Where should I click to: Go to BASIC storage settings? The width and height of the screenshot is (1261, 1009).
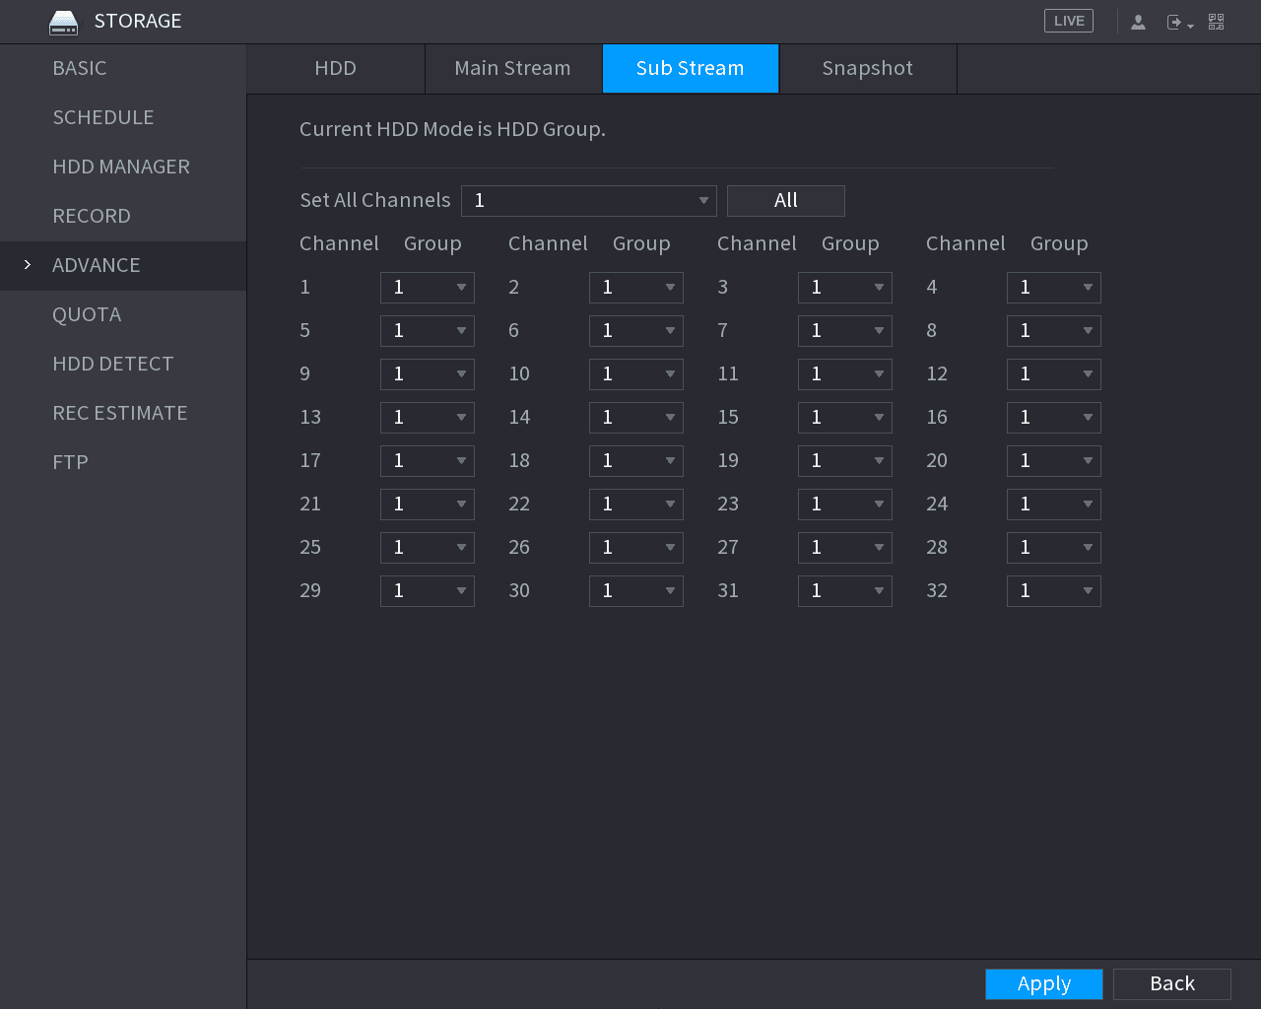(x=123, y=68)
